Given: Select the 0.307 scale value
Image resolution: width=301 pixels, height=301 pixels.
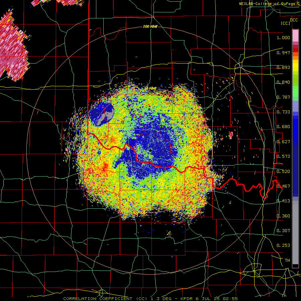Looking at the screenshot, I should (283, 231).
